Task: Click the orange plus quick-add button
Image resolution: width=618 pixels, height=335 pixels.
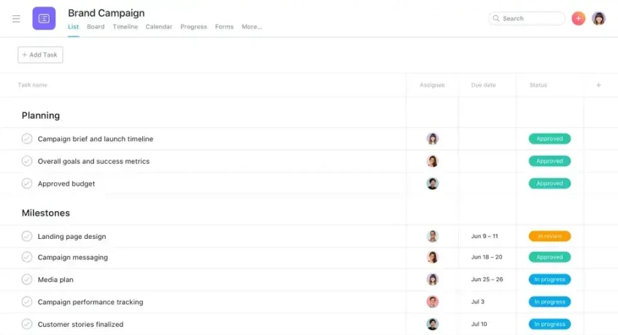Action: click(578, 19)
